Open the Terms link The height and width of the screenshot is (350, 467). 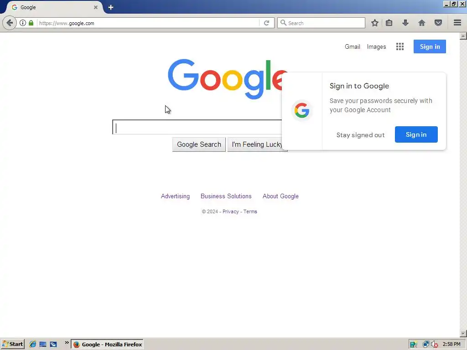coord(250,211)
